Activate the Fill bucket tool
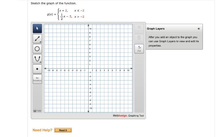Image resolution: width=218 pixels, height=137 pixels. point(139,49)
